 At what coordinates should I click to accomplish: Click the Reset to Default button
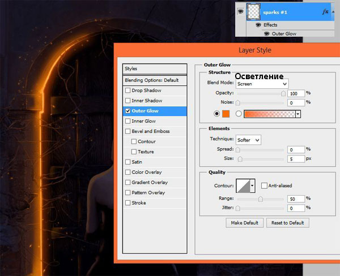point(287,223)
